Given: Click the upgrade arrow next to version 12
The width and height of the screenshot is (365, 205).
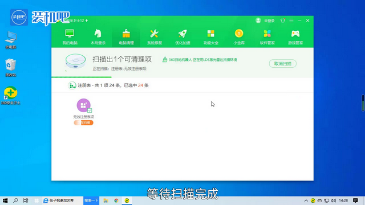Looking at the screenshot, I should 87,20.
